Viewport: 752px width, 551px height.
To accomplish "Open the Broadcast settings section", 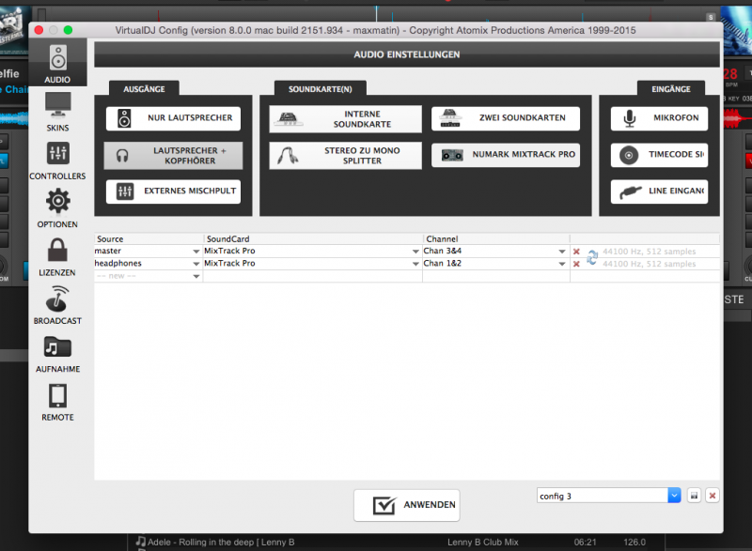I will click(57, 305).
